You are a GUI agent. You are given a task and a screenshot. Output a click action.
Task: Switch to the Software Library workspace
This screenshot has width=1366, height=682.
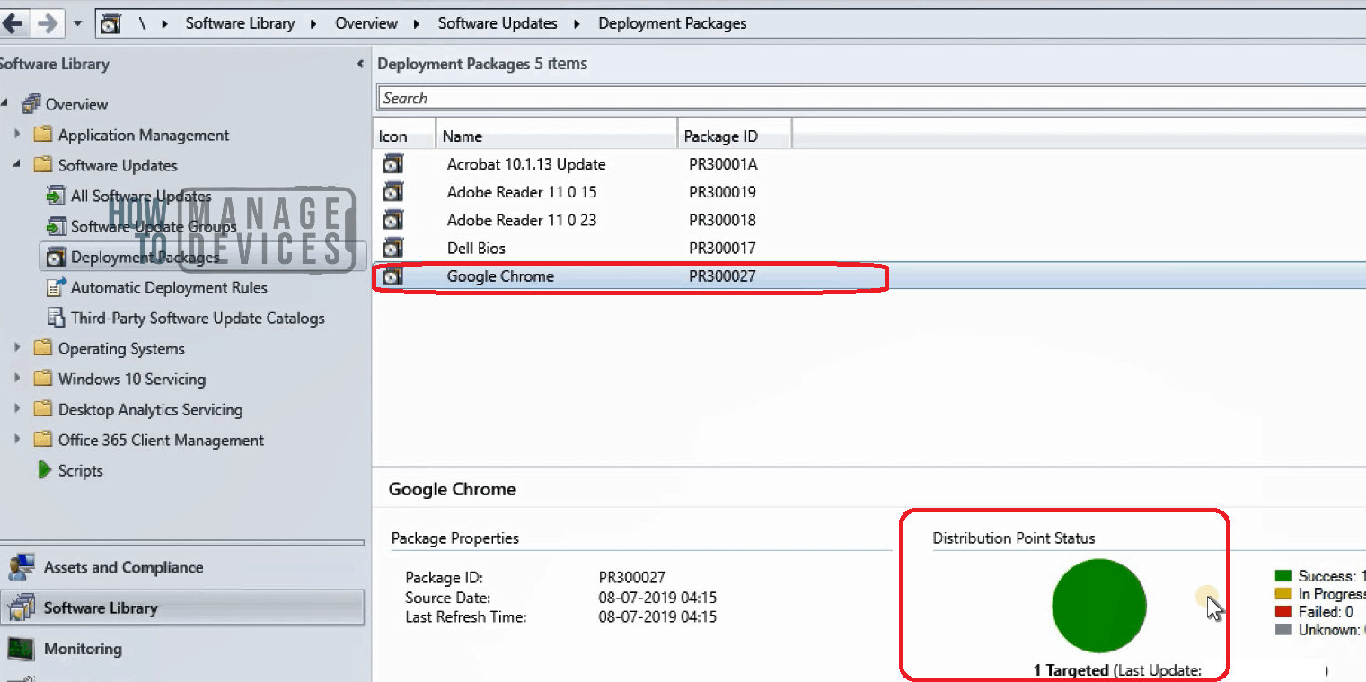182,608
